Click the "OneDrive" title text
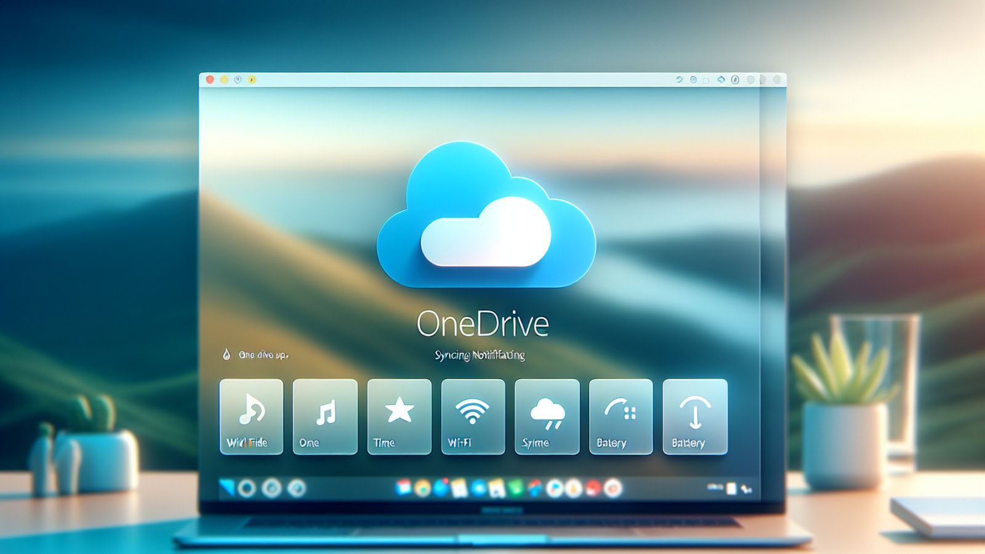 click(483, 324)
